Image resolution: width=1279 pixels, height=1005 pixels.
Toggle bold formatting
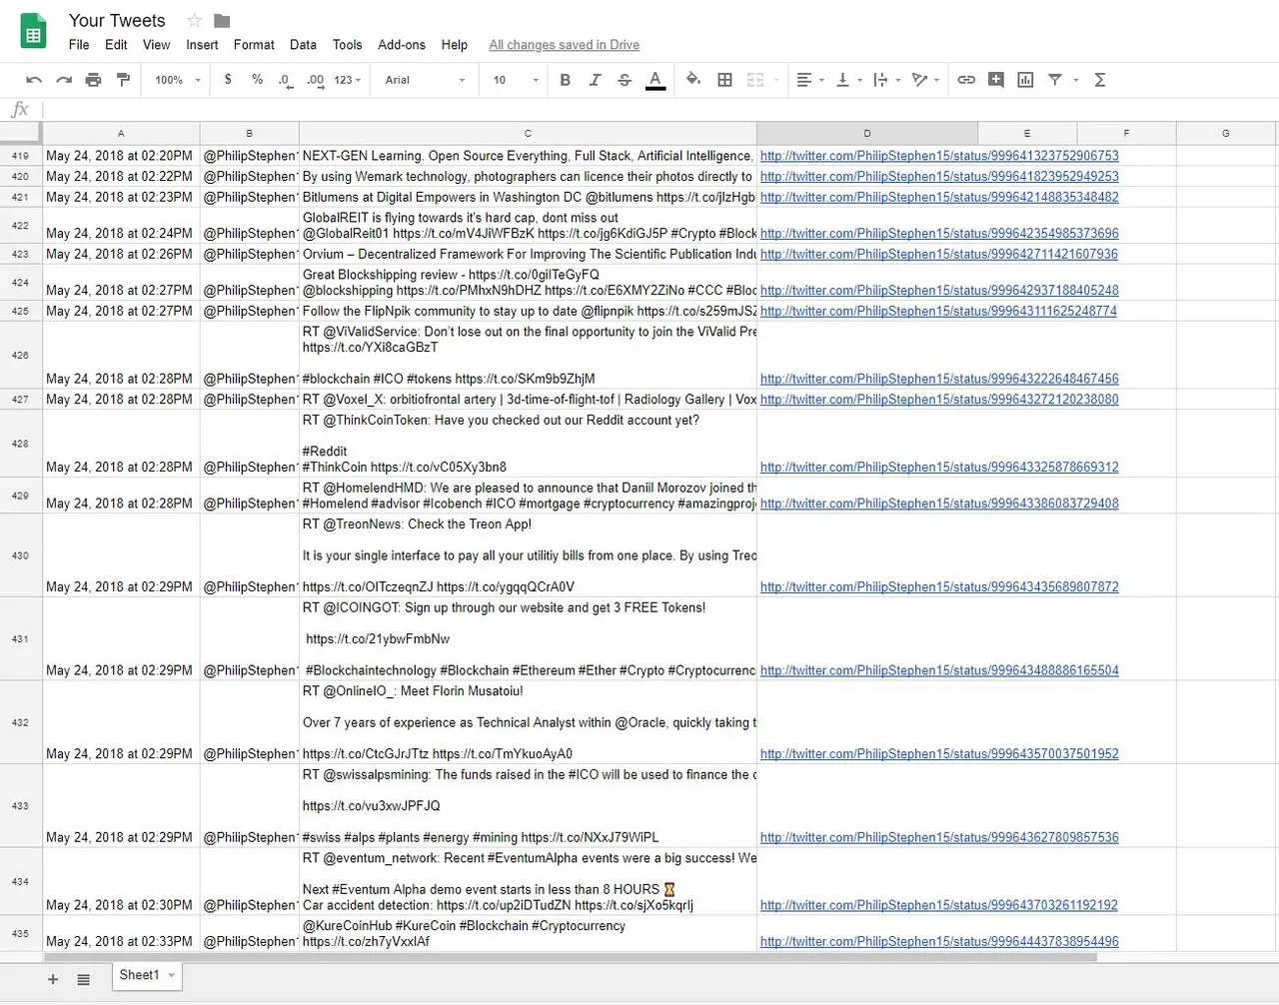point(566,80)
